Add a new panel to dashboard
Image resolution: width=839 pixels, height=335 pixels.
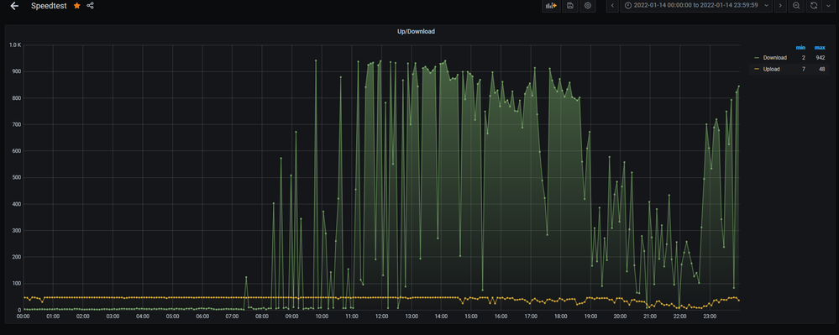551,5
